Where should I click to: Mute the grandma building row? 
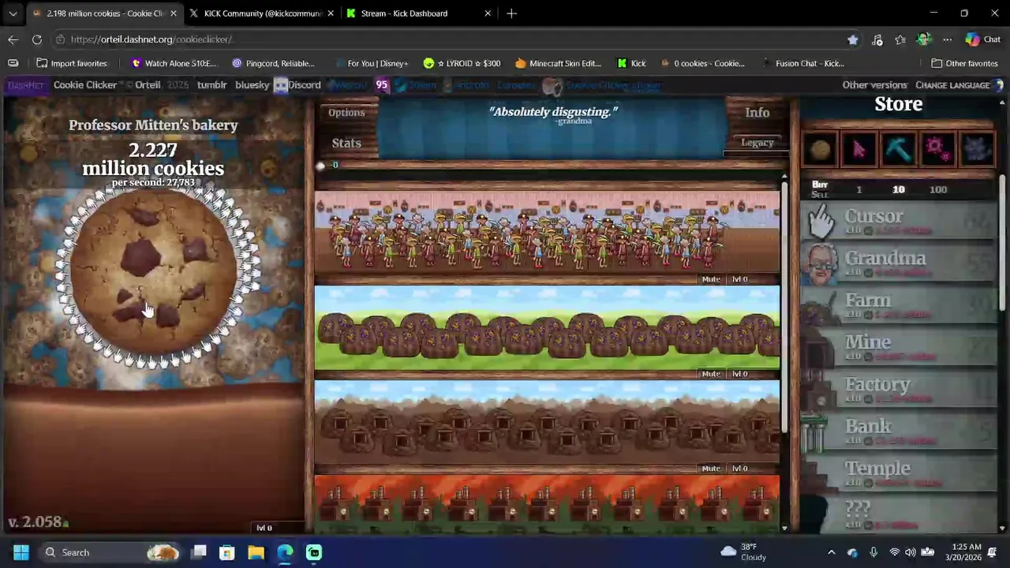pyautogui.click(x=711, y=279)
